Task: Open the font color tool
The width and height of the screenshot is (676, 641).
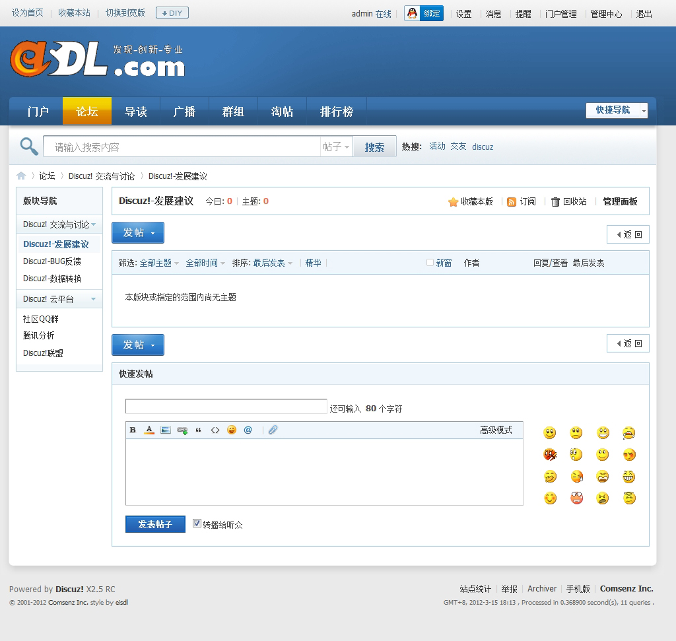Action: [149, 430]
